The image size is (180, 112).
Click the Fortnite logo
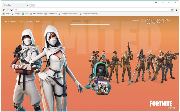[161, 104]
